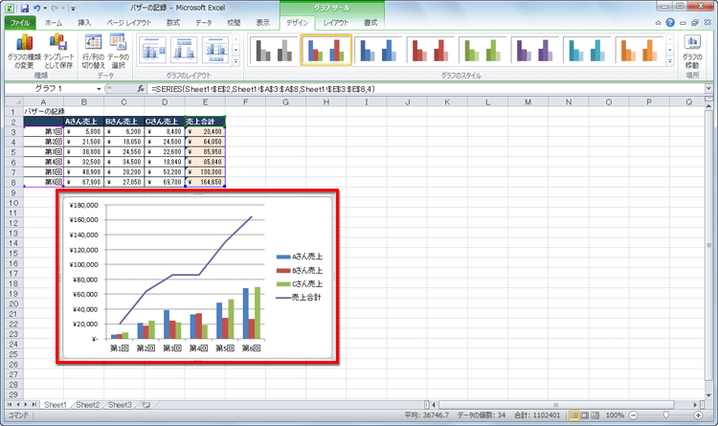Click the Insert Function fx icon
The width and height of the screenshot is (718, 426).
point(141,89)
